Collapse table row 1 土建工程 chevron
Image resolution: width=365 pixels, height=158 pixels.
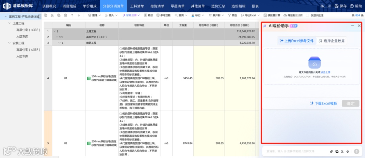tap(54, 31)
